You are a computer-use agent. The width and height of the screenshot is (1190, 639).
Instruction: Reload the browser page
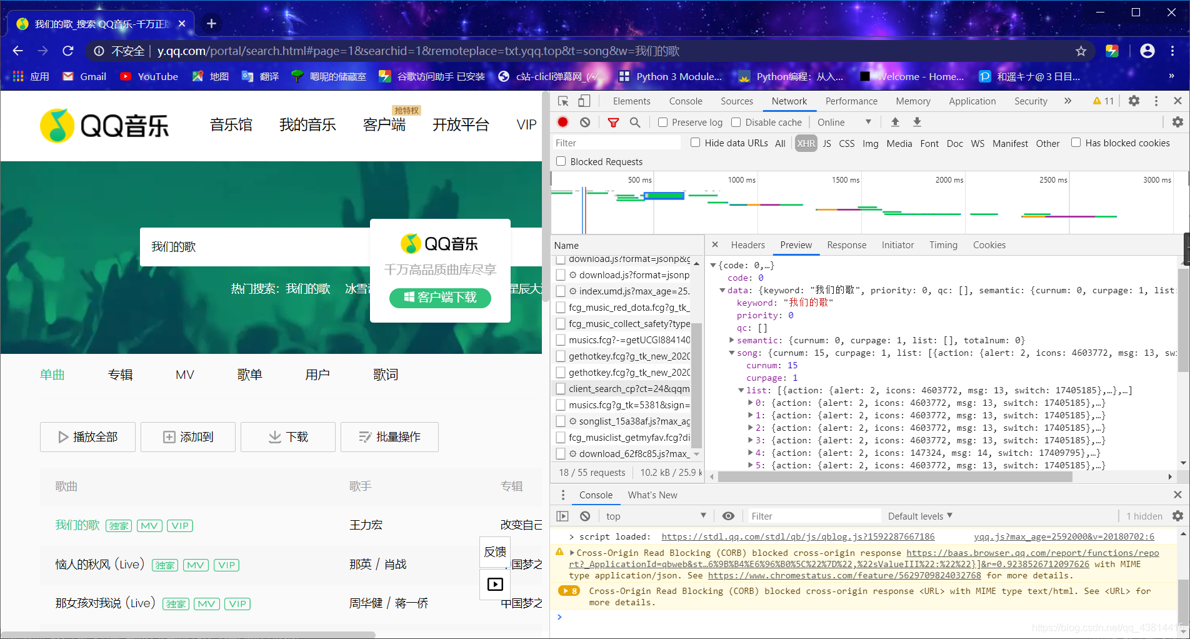[68, 51]
